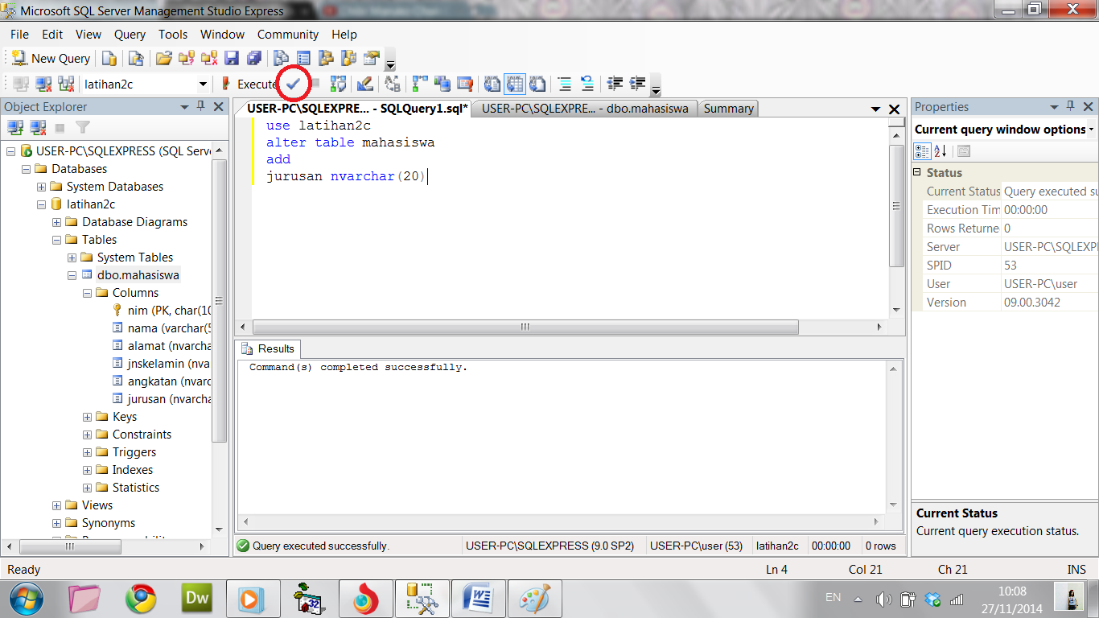This screenshot has width=1099, height=618.
Task: Collapse the dbo.mahasiswa Columns node
Action: (x=87, y=292)
